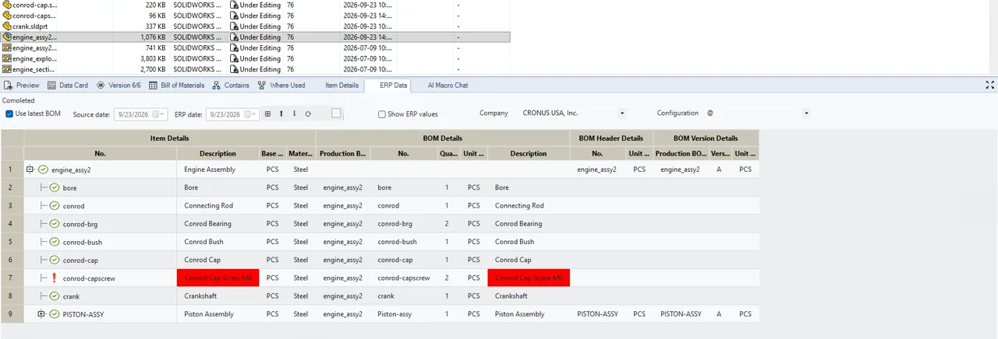Click quantity 2 in the conrod-brg row
Screen dimensions: 998x339
click(x=447, y=224)
